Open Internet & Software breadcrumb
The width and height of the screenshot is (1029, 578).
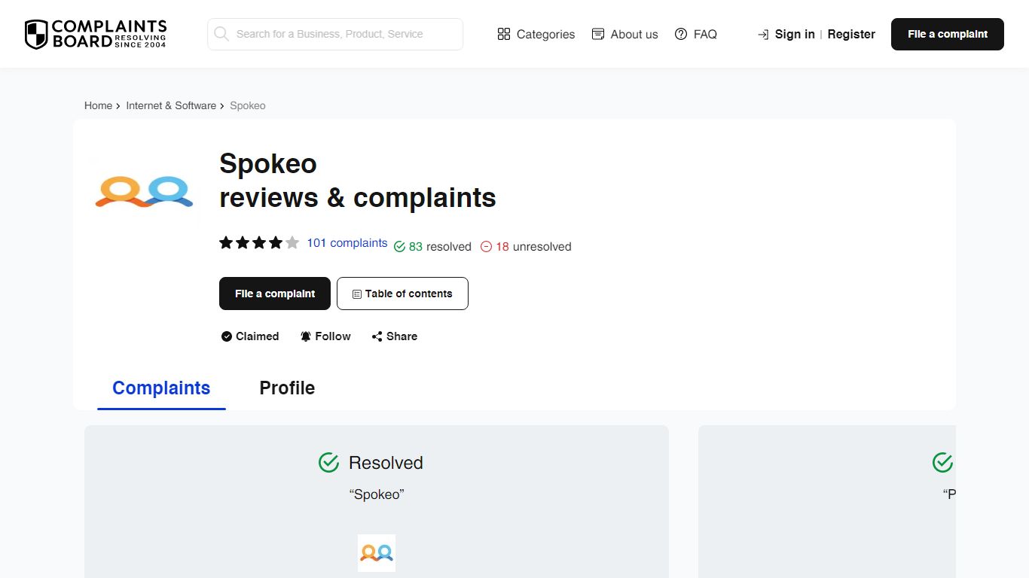171,105
